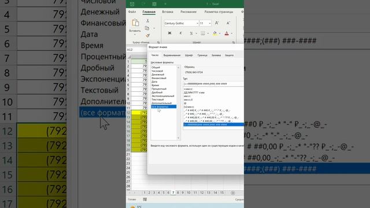Add a new sheet with the plus icon
Screen dimensions: 370x208
[233, 193]
